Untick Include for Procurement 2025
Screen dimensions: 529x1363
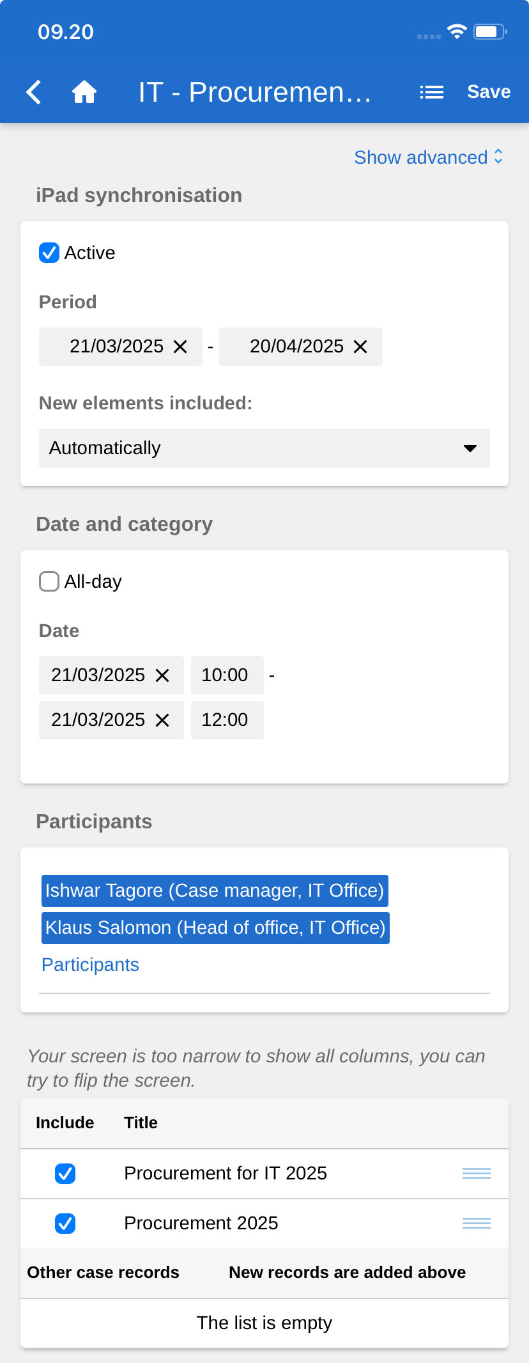(x=65, y=1223)
